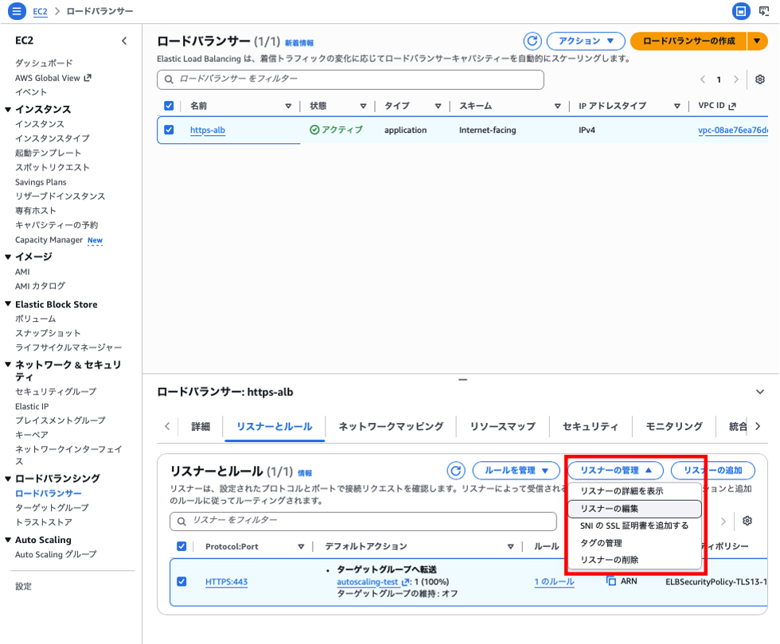Grab the split panel resize handle

(462, 380)
